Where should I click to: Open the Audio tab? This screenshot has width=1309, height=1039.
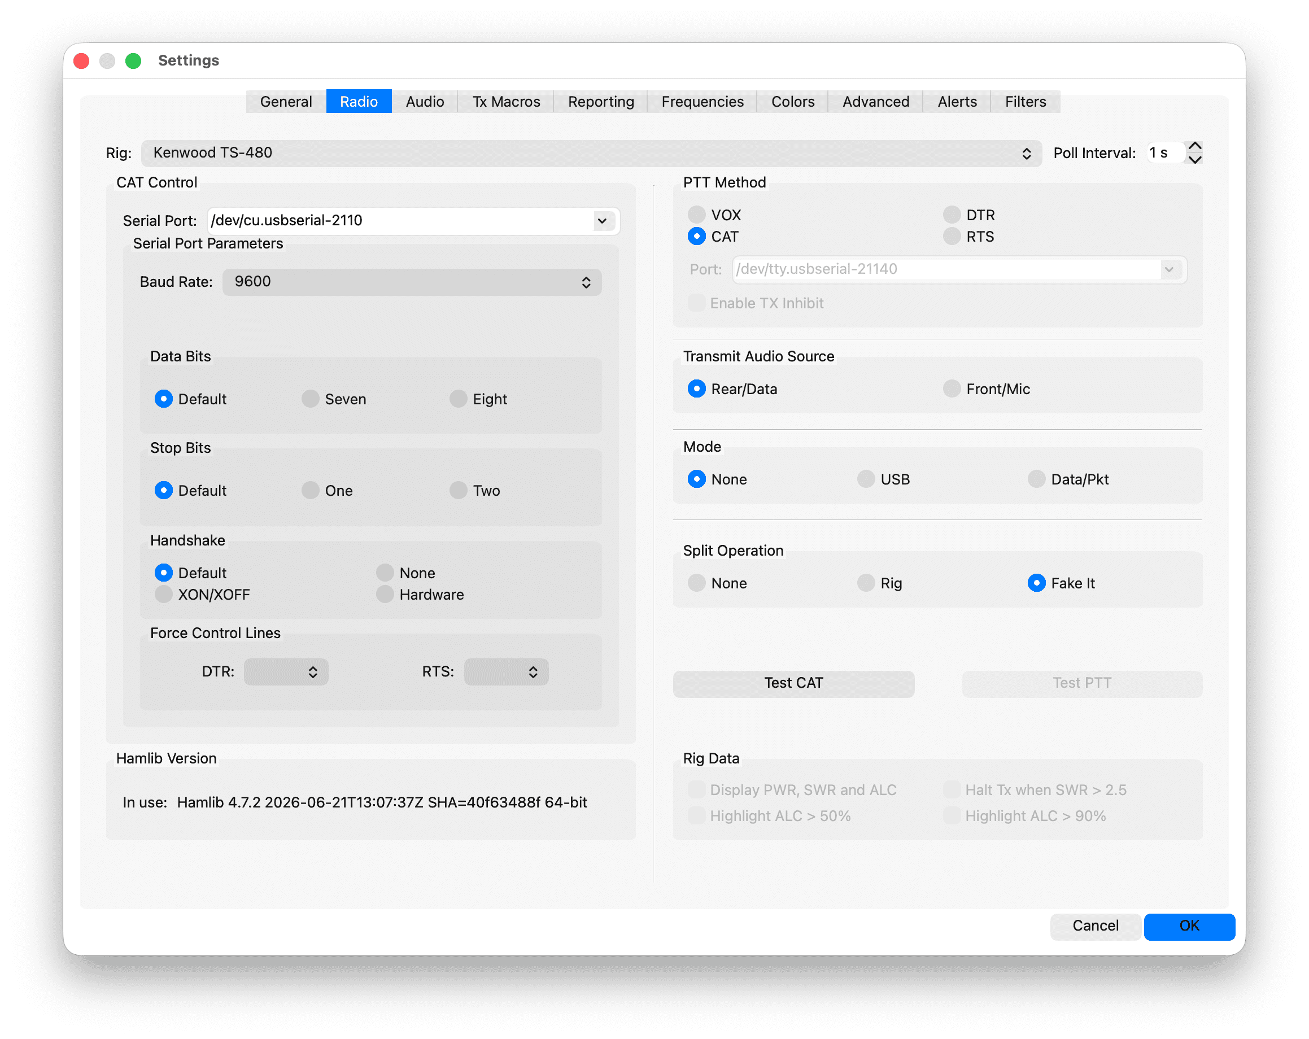(x=425, y=102)
